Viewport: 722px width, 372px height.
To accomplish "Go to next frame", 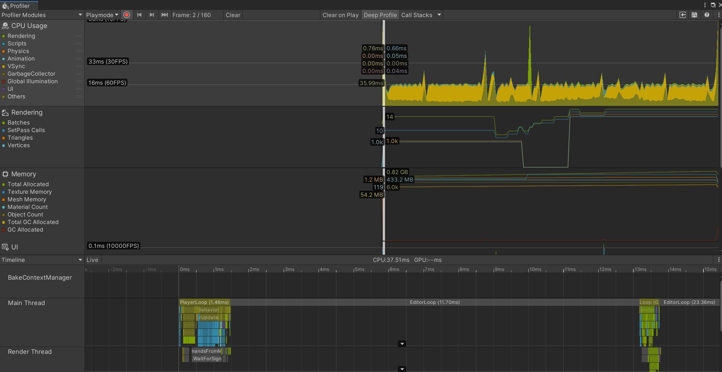I will [x=152, y=15].
